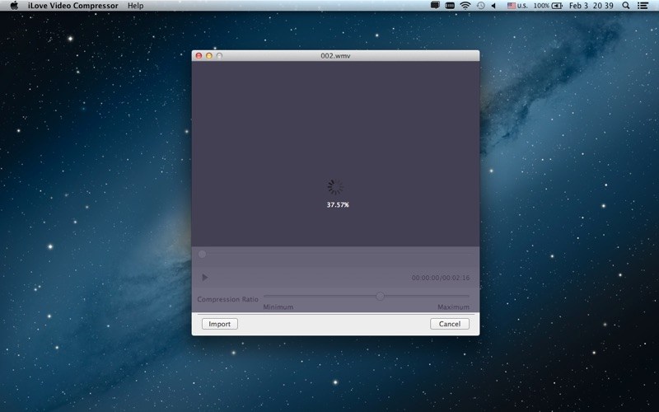Open Spotlight search magnifier

click(x=625, y=6)
